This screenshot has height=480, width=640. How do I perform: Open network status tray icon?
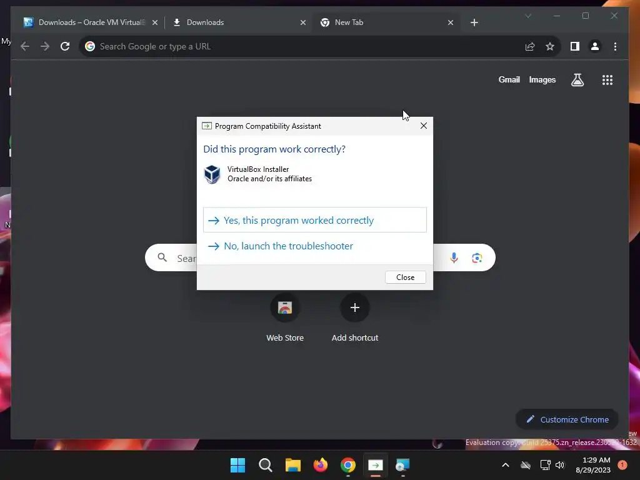pyautogui.click(x=545, y=465)
